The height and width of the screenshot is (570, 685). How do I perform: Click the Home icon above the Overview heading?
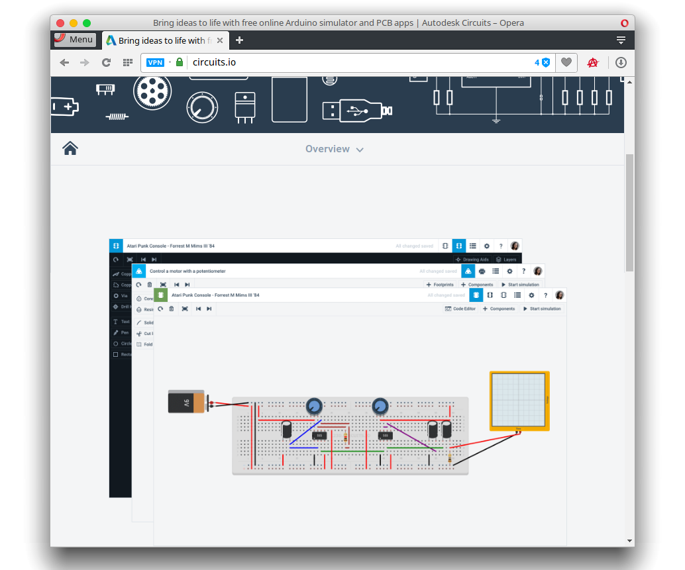pos(70,148)
